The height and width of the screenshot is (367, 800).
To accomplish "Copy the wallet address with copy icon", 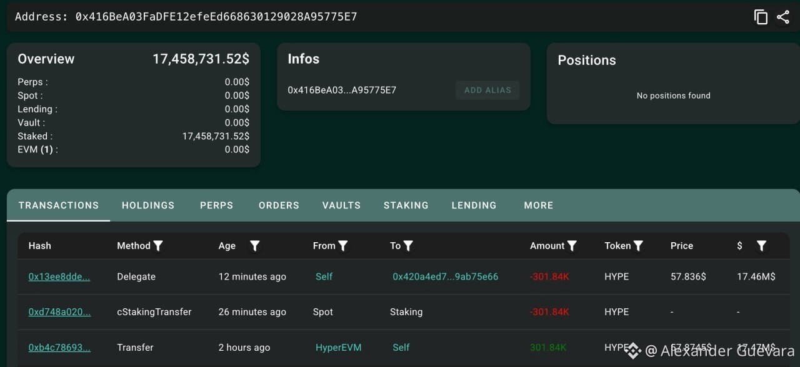I will [x=761, y=17].
